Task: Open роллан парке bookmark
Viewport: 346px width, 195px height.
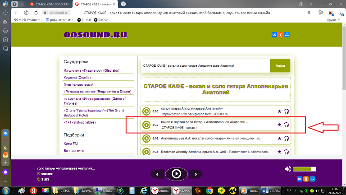Action: (x=59, y=20)
